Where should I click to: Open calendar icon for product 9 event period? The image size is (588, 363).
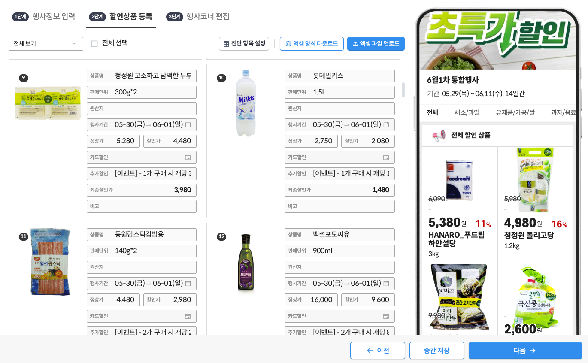tap(188, 125)
